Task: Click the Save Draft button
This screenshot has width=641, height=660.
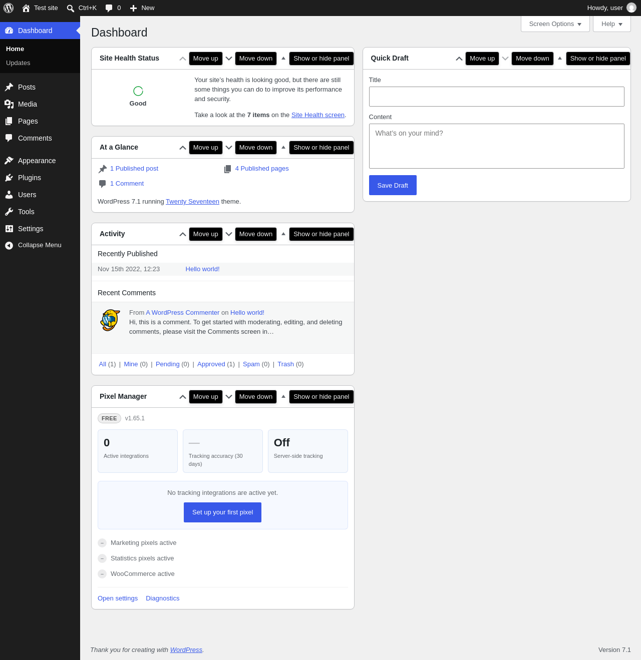Action: [393, 185]
